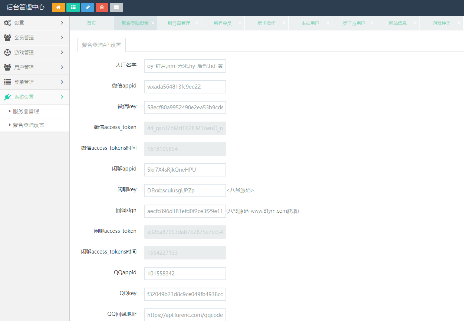
Task: Expand the 菜单管理 sidebar section
Action: 34,82
